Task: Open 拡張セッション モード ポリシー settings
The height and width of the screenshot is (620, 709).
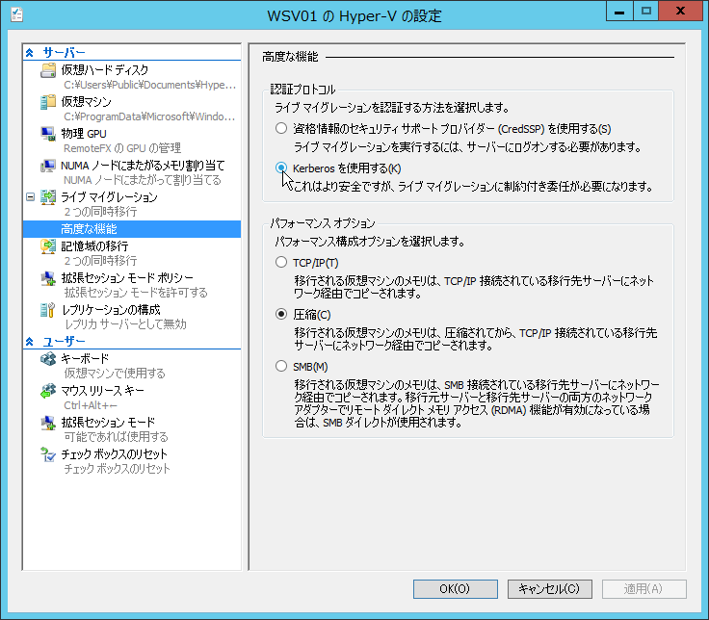Action: (x=127, y=278)
